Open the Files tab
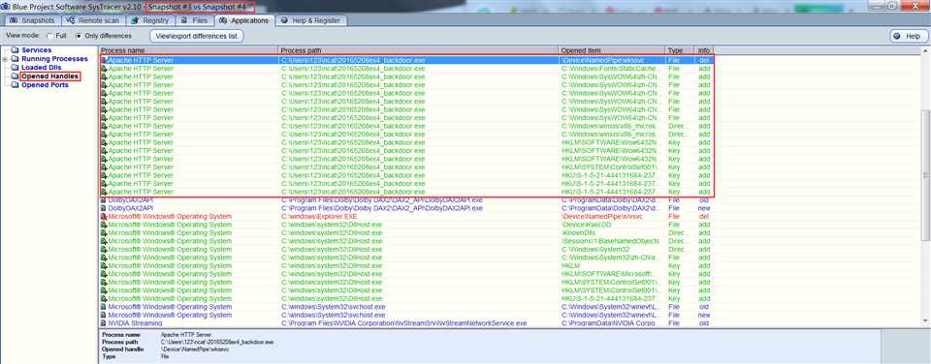 tap(195, 20)
